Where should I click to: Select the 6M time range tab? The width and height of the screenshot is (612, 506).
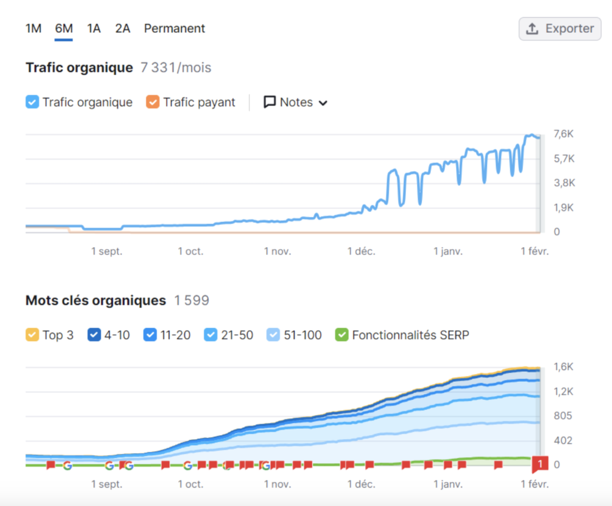point(63,29)
